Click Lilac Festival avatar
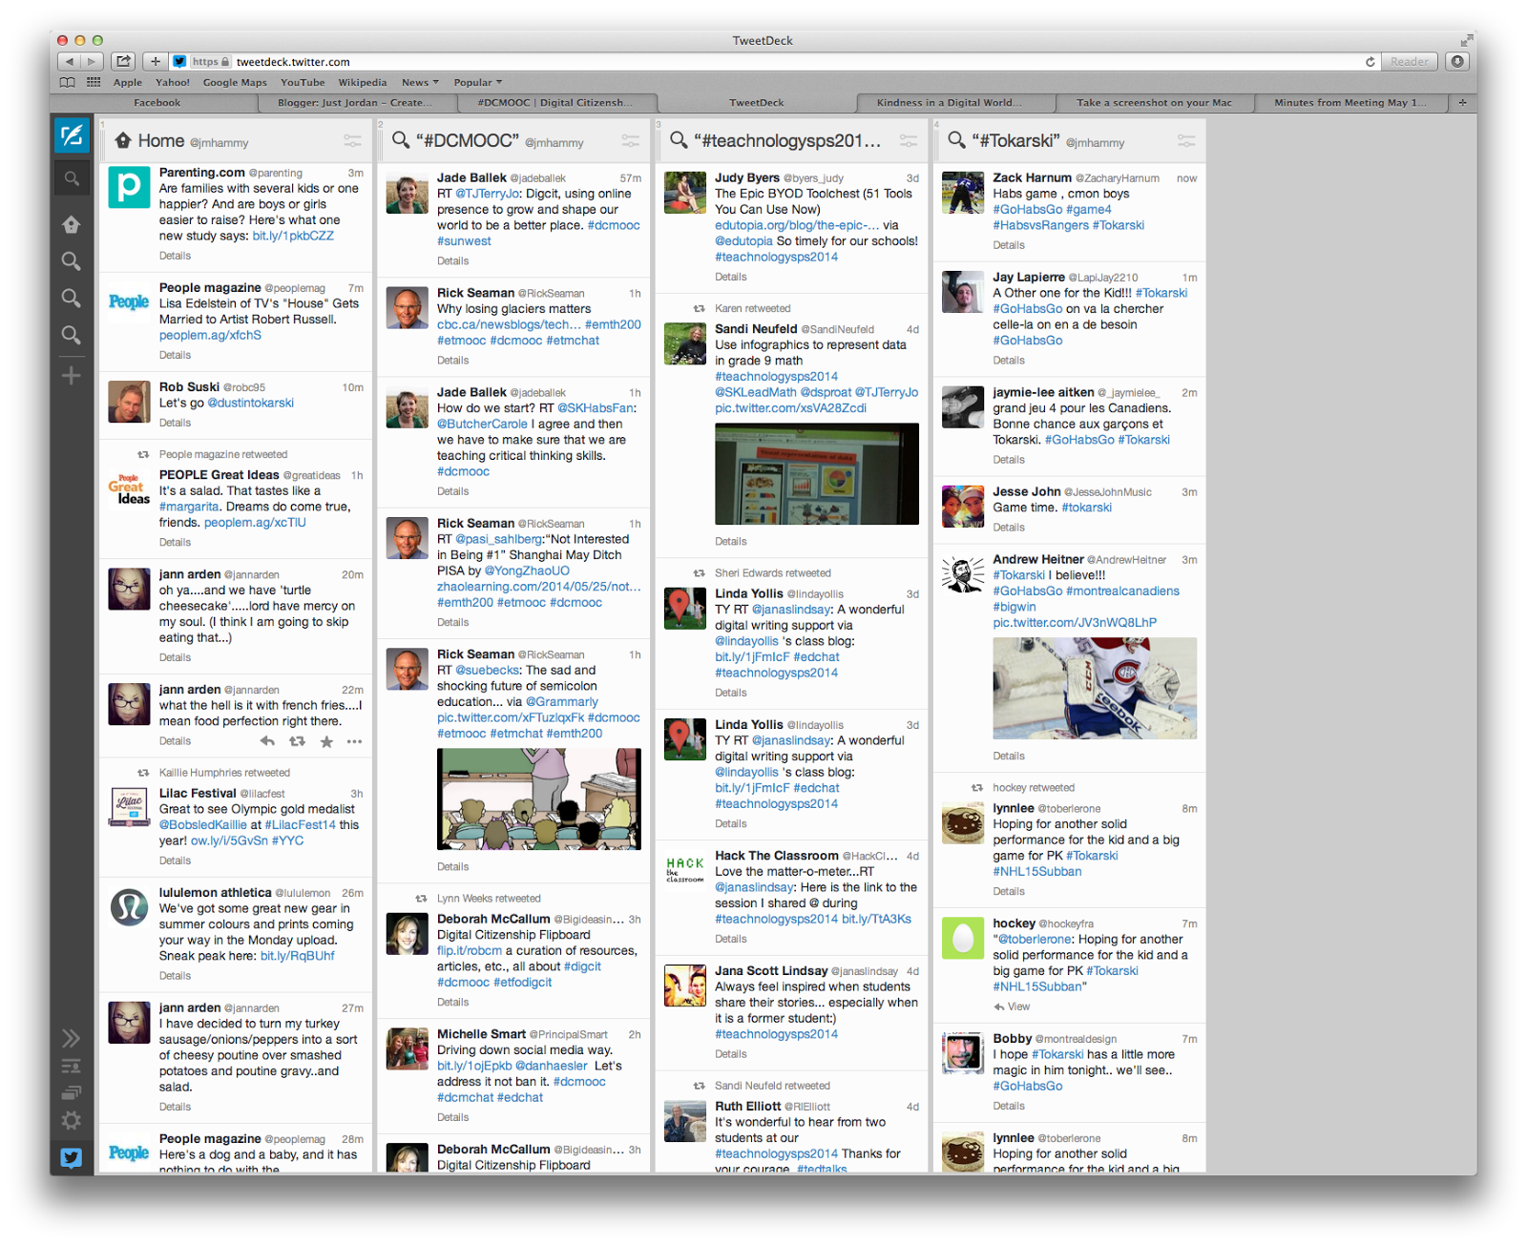Image resolution: width=1527 pixels, height=1245 pixels. (x=129, y=807)
